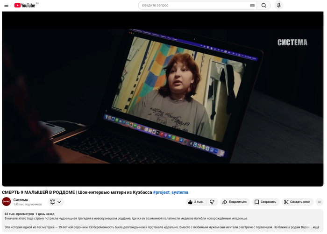Click the scissors Создать клип button

coord(298,202)
